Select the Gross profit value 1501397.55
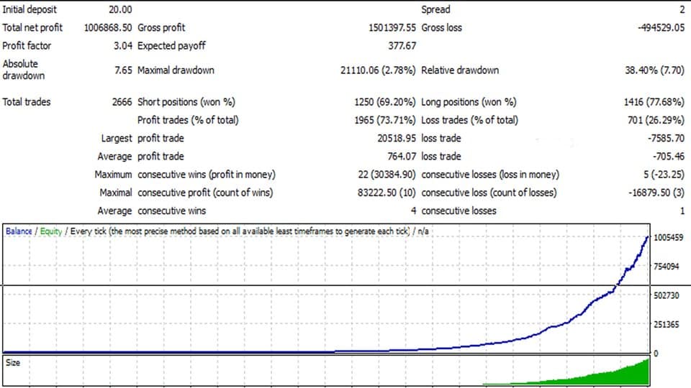691x388 pixels. click(x=392, y=27)
